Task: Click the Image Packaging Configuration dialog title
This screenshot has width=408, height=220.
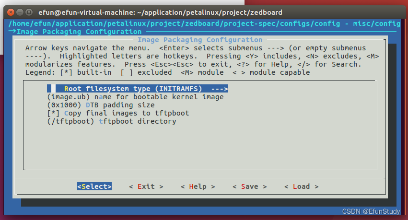Action: pyautogui.click(x=200, y=40)
